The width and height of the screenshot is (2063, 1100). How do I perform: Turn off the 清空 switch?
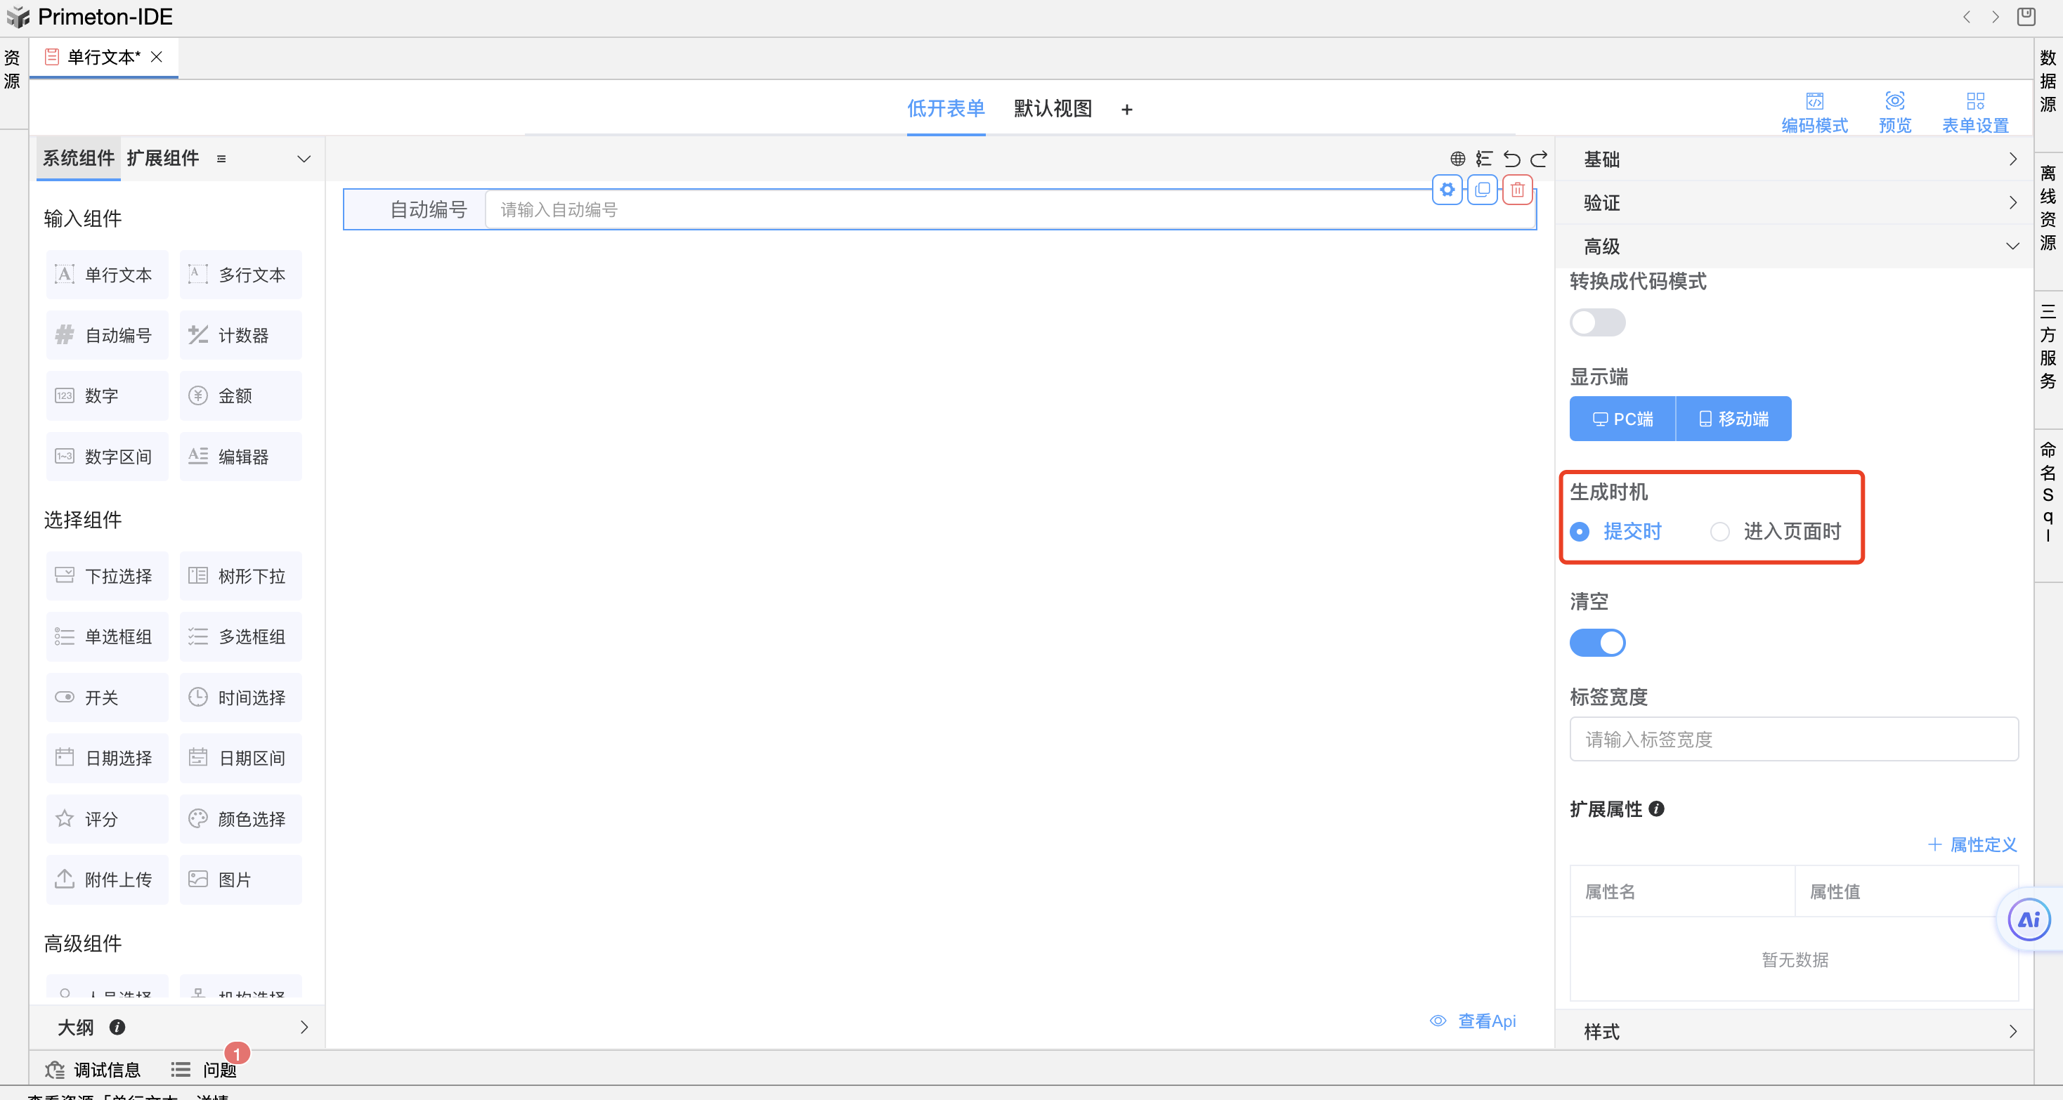point(1597,642)
